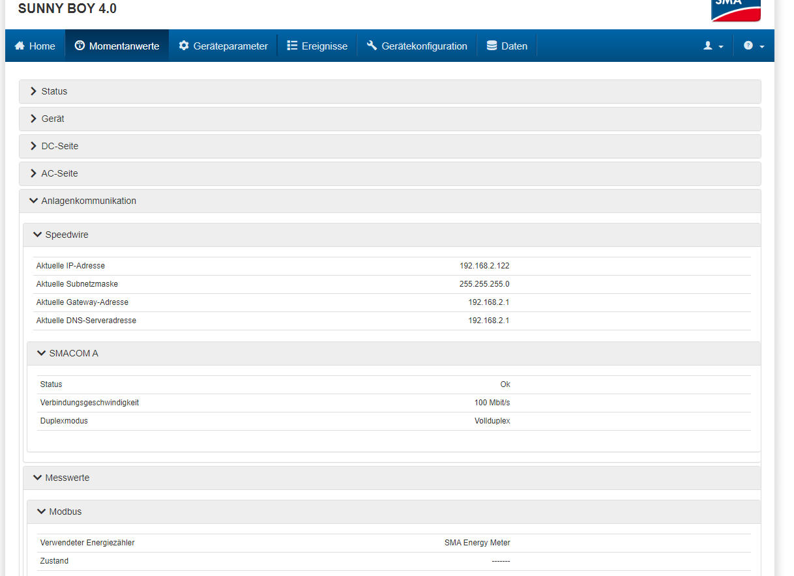Click the Aktuelle Subnetzmaske label
Image resolution: width=794 pixels, height=576 pixels.
click(77, 284)
